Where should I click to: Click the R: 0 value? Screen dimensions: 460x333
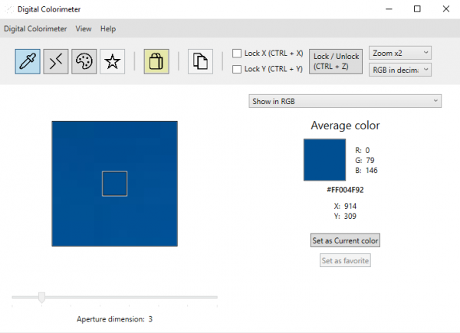pos(363,150)
